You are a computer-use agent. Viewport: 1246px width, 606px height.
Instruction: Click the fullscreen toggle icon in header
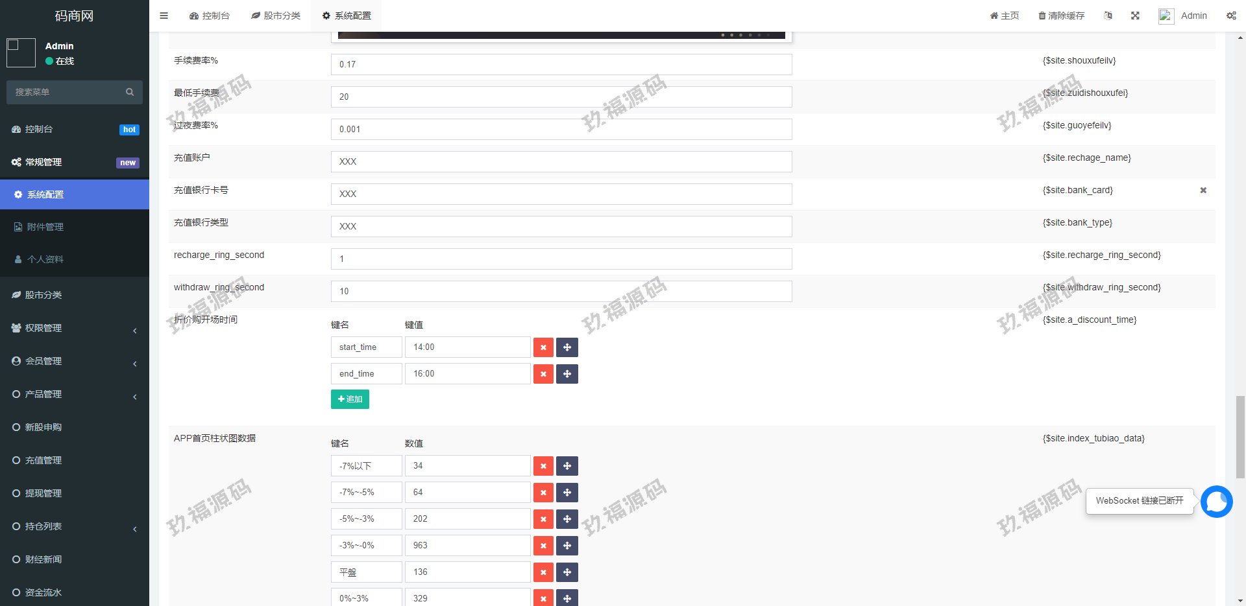(1135, 16)
